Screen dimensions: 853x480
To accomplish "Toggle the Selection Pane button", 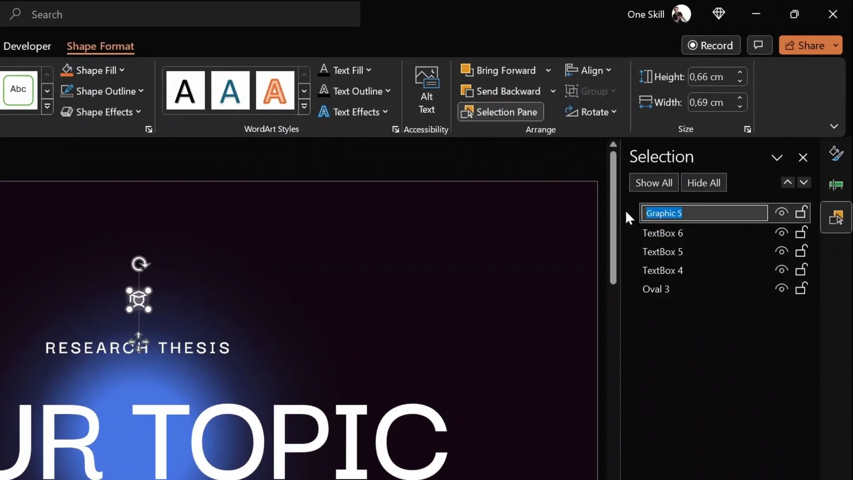I will [x=500, y=112].
